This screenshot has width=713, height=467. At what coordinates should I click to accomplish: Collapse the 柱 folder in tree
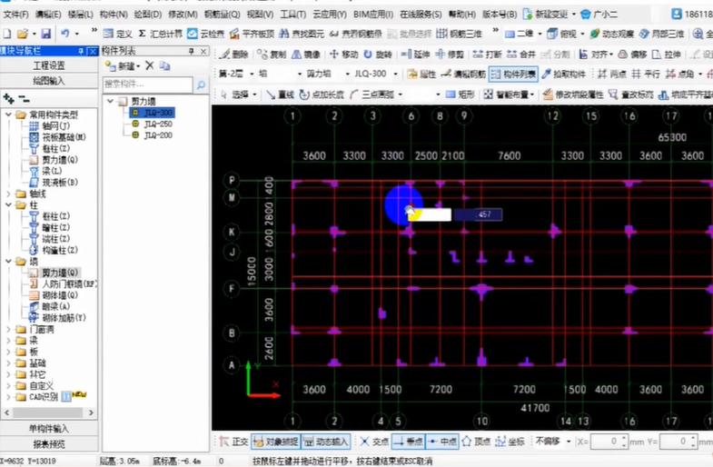click(x=9, y=205)
